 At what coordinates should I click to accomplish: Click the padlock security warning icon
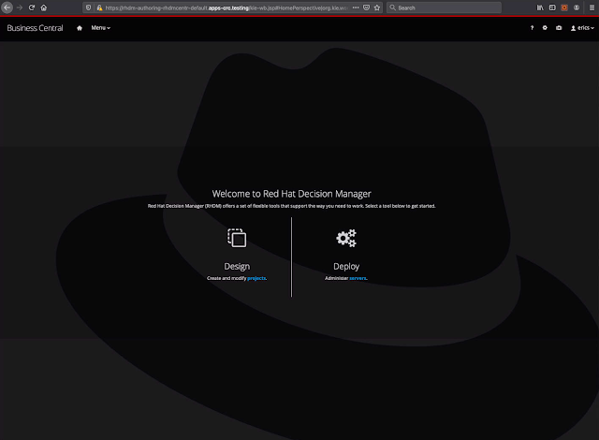[x=100, y=7]
